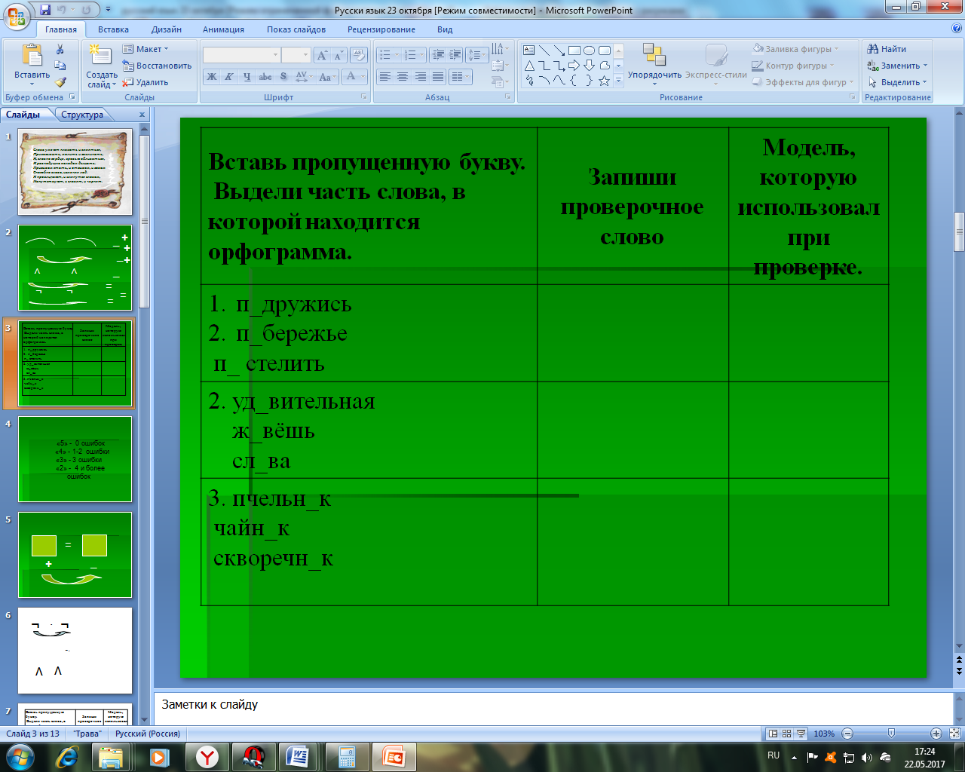965x772 pixels.
Task: Click the Clear Formatting eraser icon
Action: 358,55
